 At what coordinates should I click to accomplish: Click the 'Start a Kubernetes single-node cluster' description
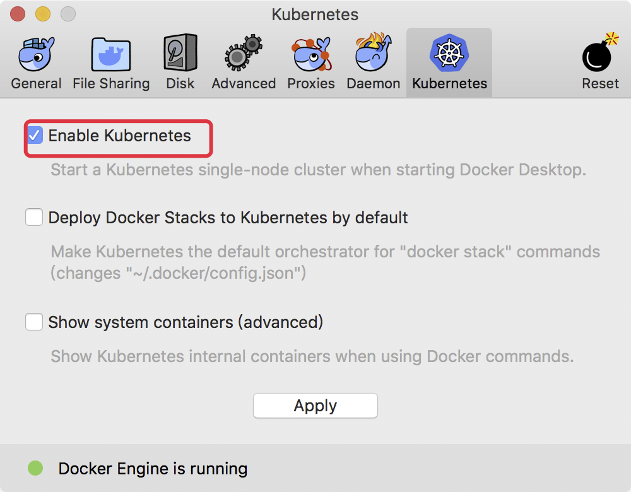coord(318,170)
